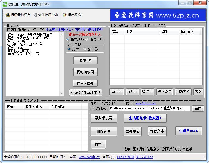Click customer QQ link 371720157 in status bar
209x163 pixels.
click(x=145, y=157)
